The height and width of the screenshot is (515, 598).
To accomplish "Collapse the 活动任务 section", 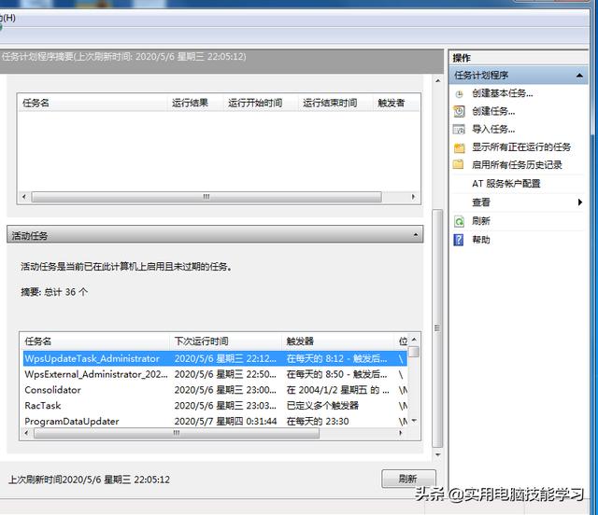I will pyautogui.click(x=415, y=235).
